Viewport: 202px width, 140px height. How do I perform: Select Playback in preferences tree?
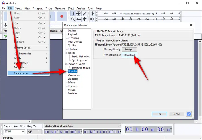click(73, 34)
